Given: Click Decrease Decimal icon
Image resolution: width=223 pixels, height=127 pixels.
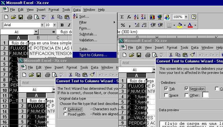Looking at the screenshot, I should point(144,25).
